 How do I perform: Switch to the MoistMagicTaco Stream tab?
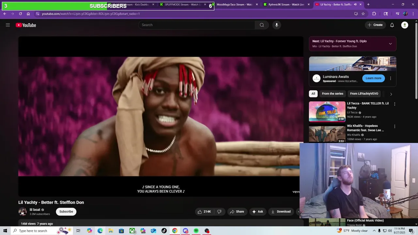tap(235, 5)
